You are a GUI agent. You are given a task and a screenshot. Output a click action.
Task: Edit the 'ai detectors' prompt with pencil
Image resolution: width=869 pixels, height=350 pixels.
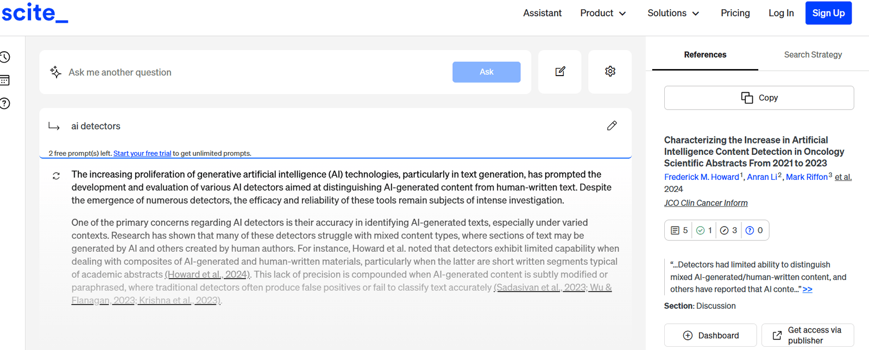612,126
